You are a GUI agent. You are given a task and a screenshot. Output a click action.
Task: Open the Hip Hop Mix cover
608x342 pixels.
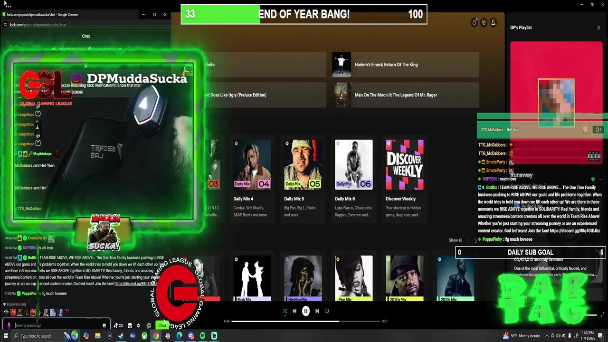(303, 278)
